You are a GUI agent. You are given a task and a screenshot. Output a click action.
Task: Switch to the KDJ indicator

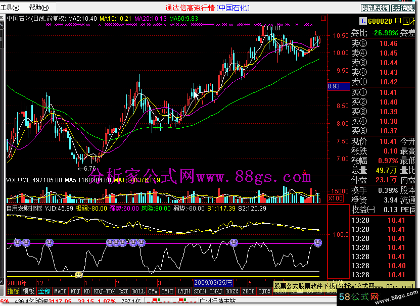[75, 291]
